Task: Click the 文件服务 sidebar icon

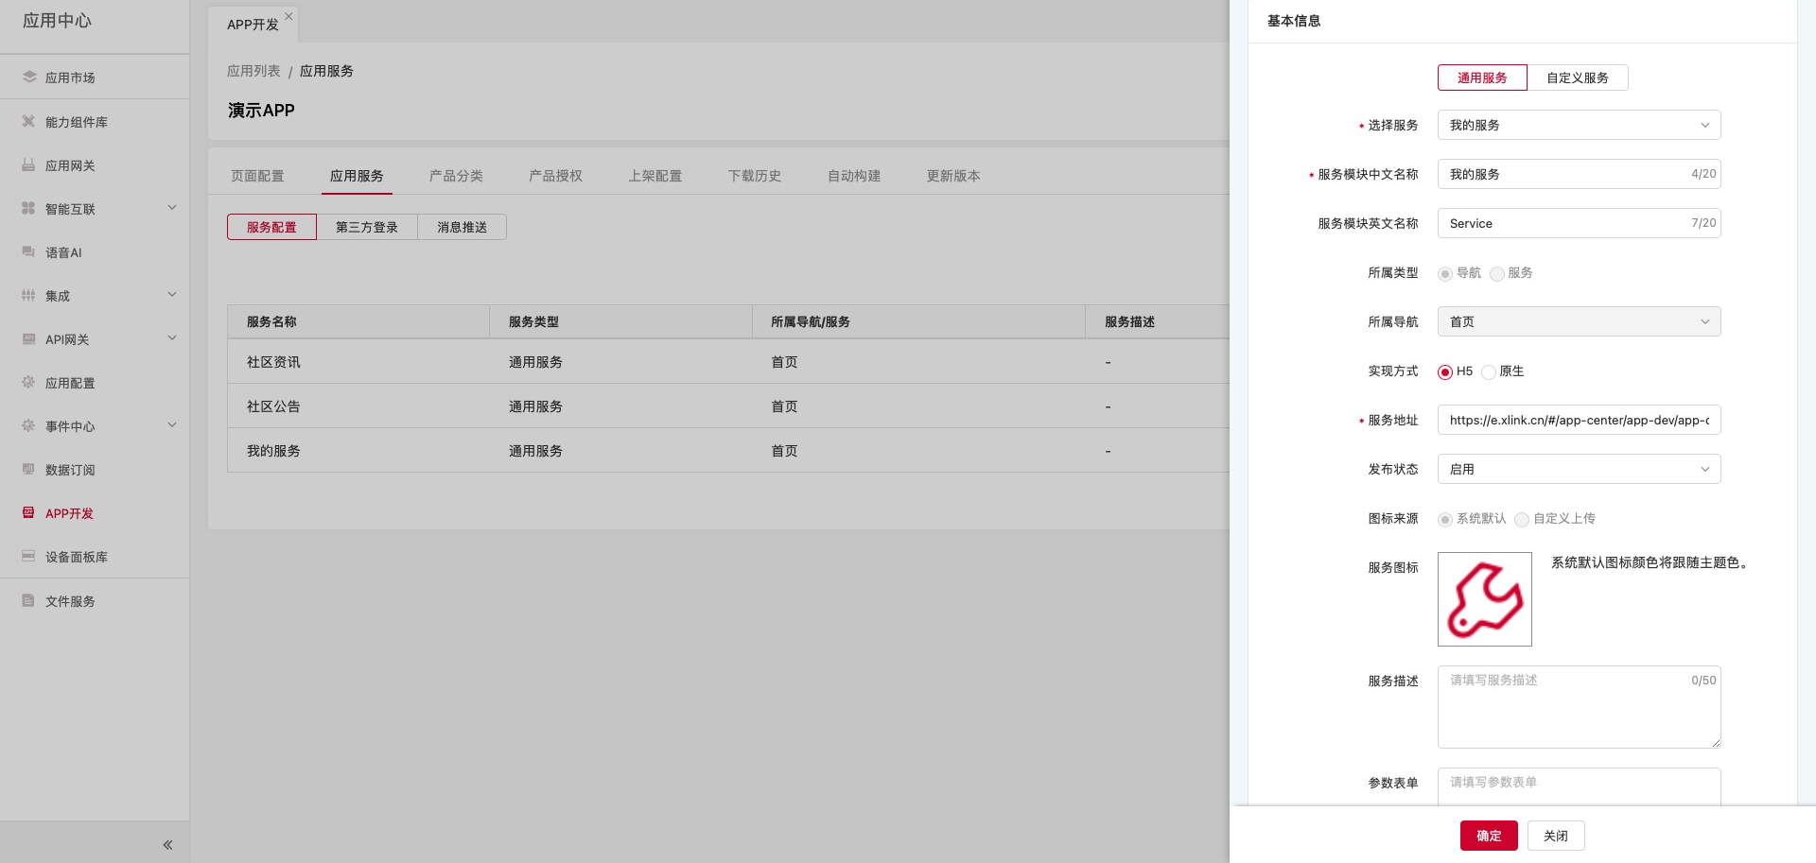Action: pos(28,601)
